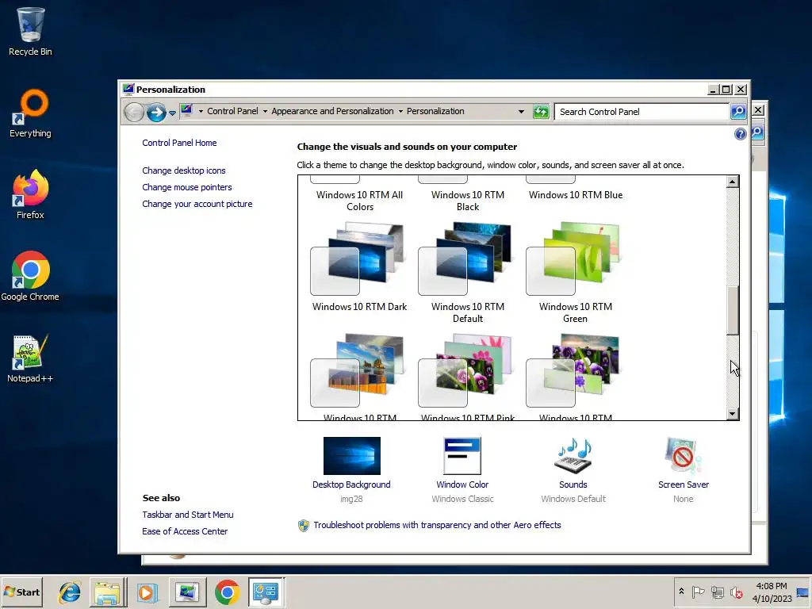Screen dimensions: 812x609
Task: Click the theme list scrollbar thumb
Action: (x=732, y=310)
